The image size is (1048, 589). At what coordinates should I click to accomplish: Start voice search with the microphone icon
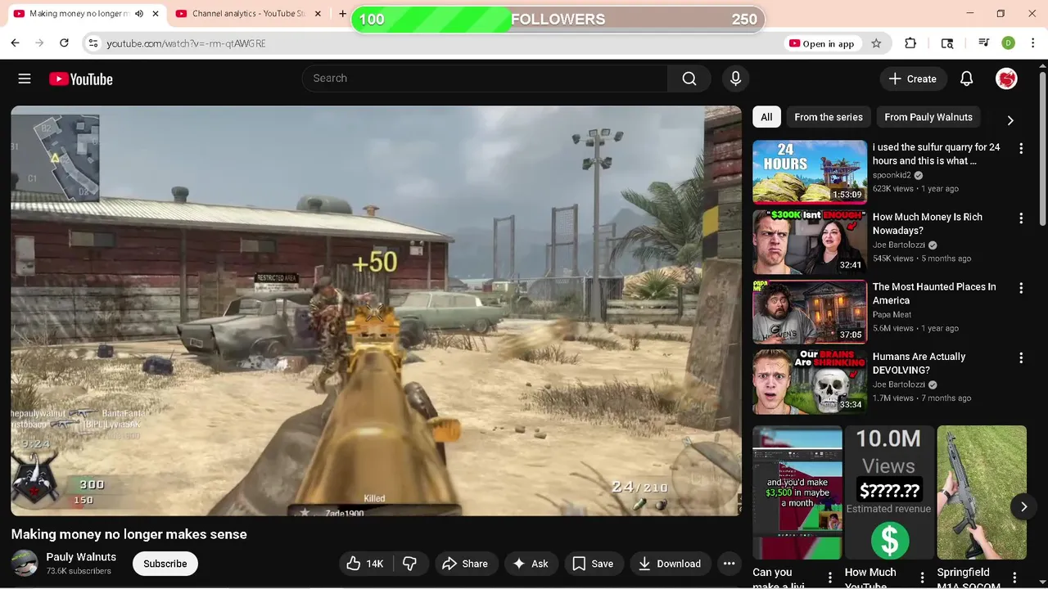click(x=735, y=79)
